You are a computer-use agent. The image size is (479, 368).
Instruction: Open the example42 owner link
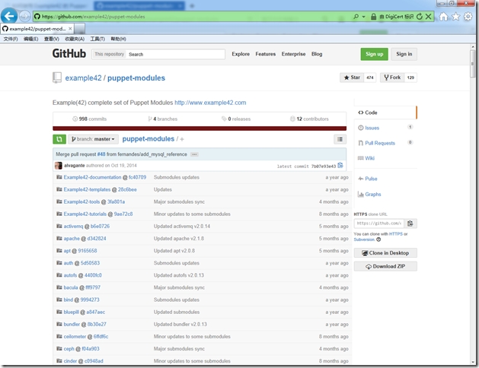(x=83, y=78)
